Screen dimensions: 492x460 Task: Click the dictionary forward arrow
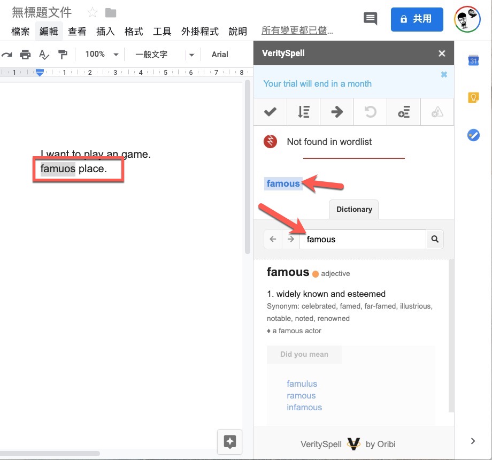[x=291, y=240]
